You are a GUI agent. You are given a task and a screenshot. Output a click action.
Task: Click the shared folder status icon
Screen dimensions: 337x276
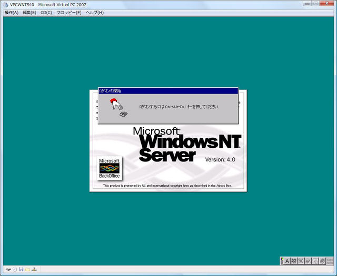coord(27,269)
